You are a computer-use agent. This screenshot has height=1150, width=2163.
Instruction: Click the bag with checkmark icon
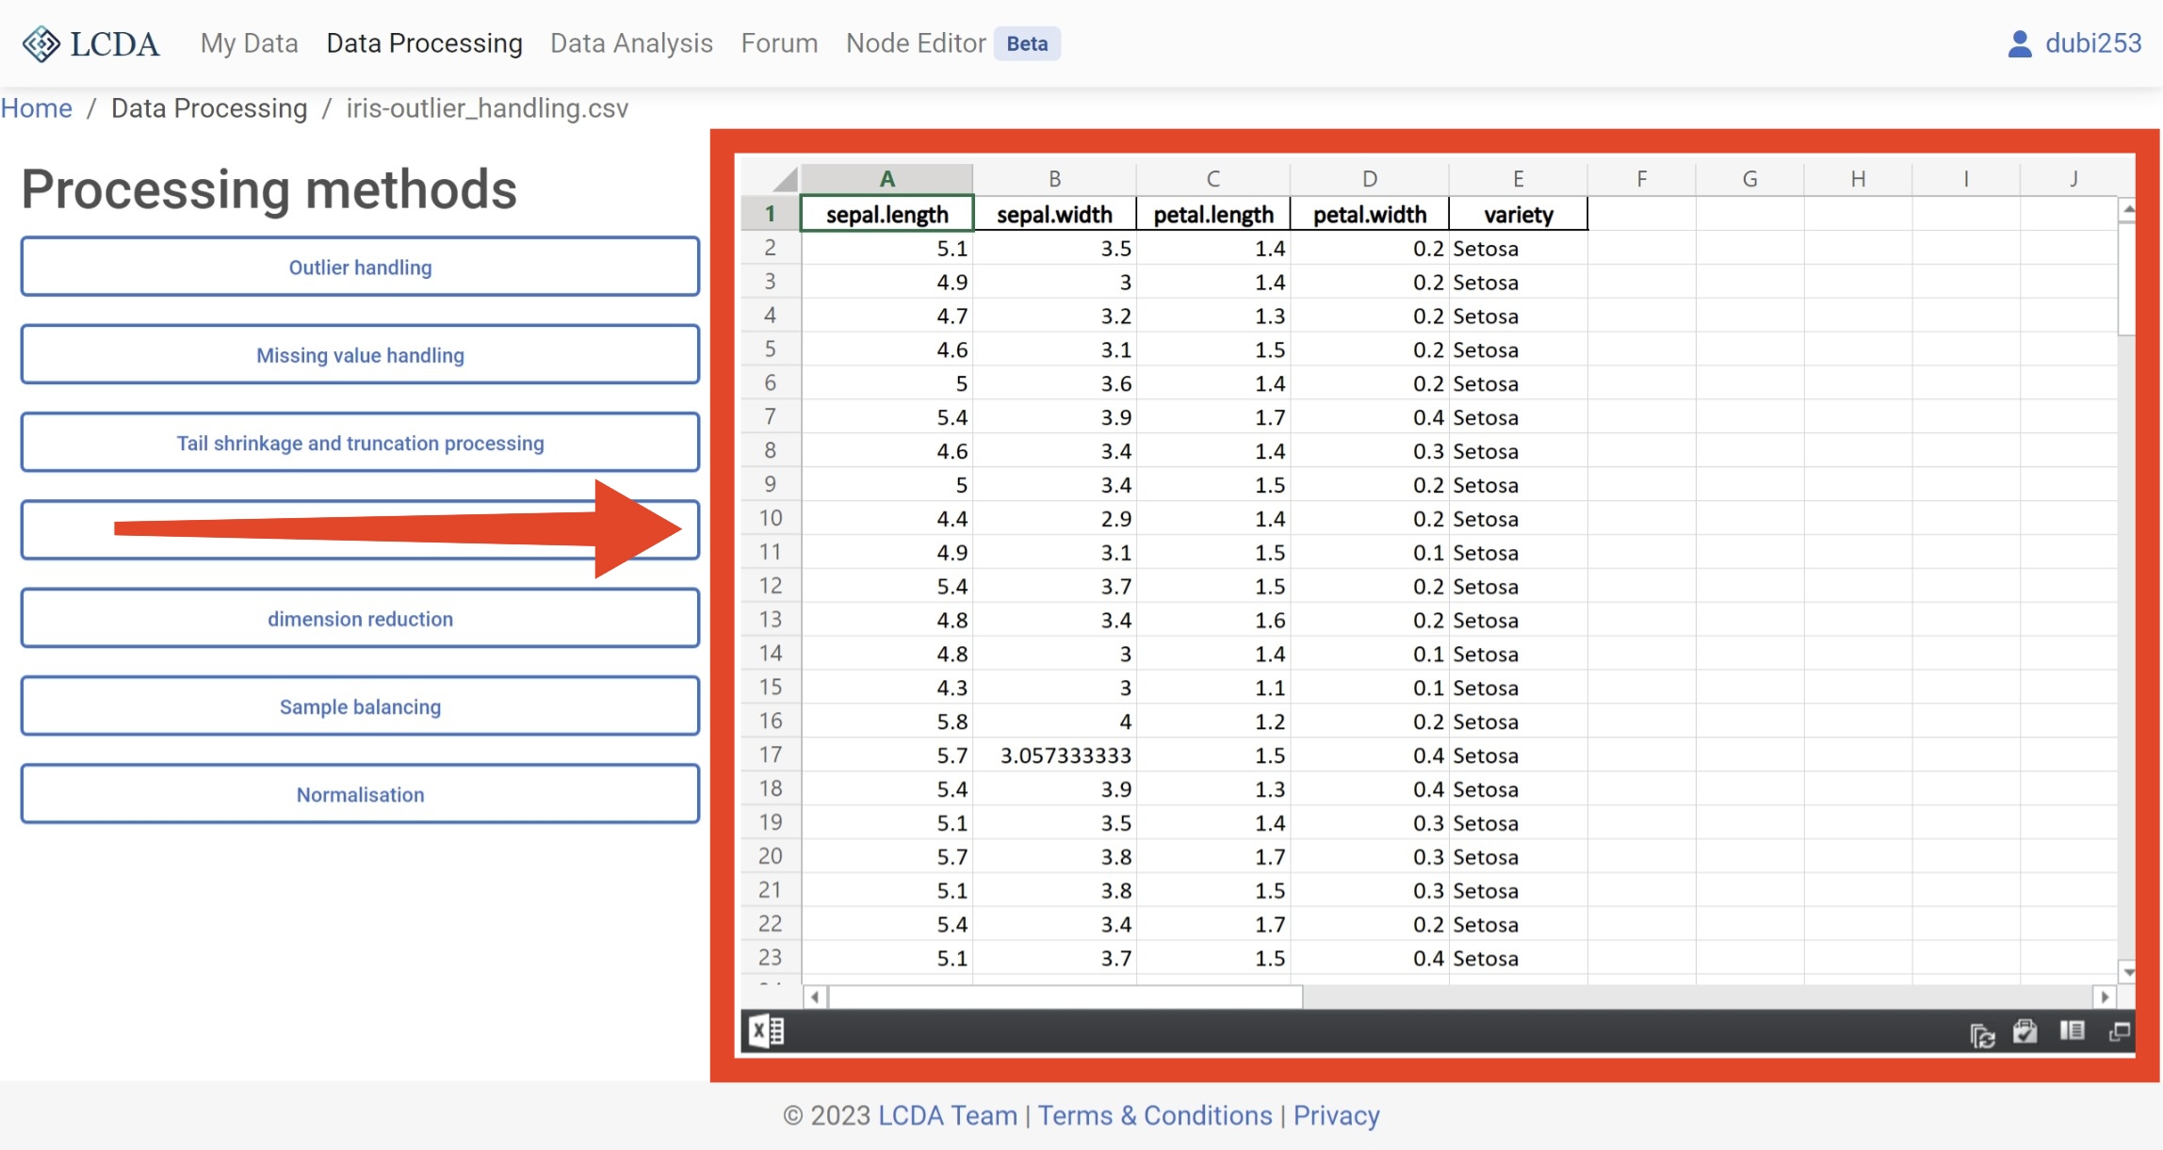2025,1032
